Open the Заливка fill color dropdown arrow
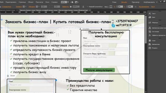 coord(26,7)
